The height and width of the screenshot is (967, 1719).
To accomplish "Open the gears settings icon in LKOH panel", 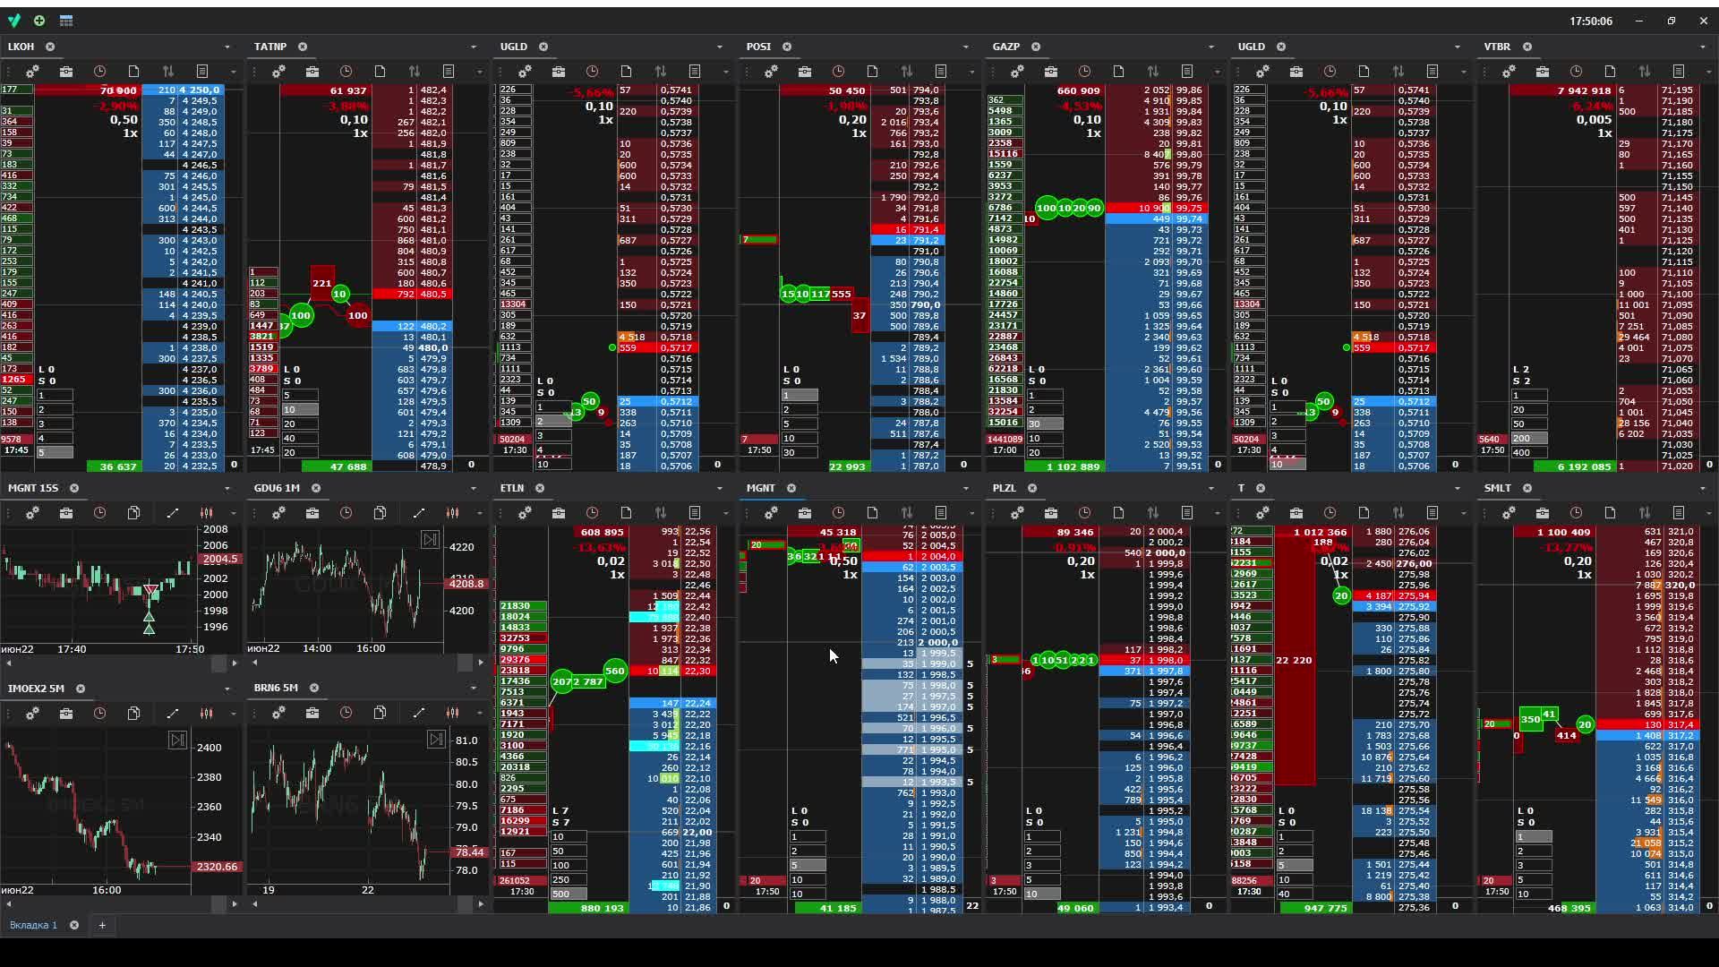I will pos(32,72).
